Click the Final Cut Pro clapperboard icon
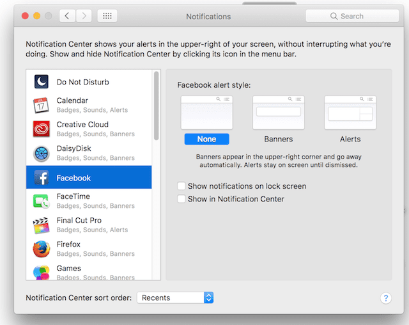This screenshot has width=409, height=325. point(41,225)
